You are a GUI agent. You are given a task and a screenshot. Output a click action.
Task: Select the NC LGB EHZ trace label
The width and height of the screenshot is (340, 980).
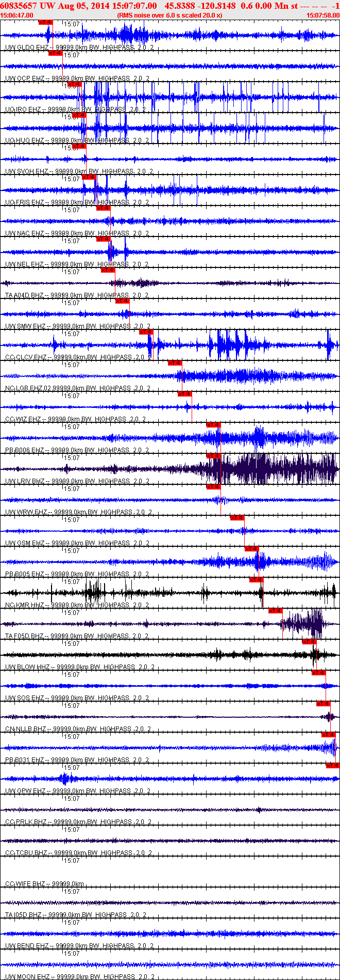point(78,388)
